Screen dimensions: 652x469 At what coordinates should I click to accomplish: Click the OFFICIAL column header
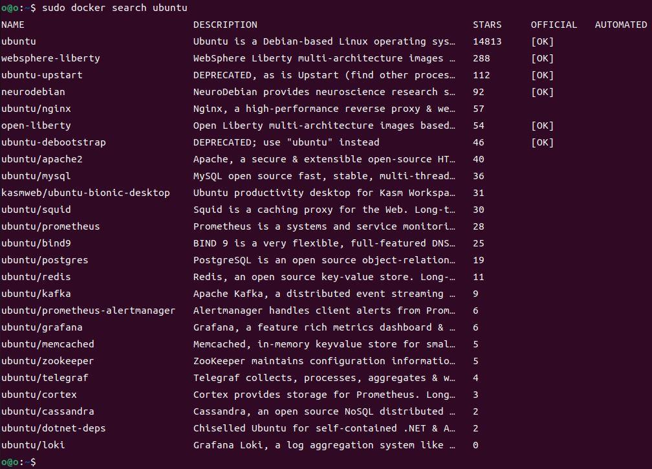coord(554,25)
